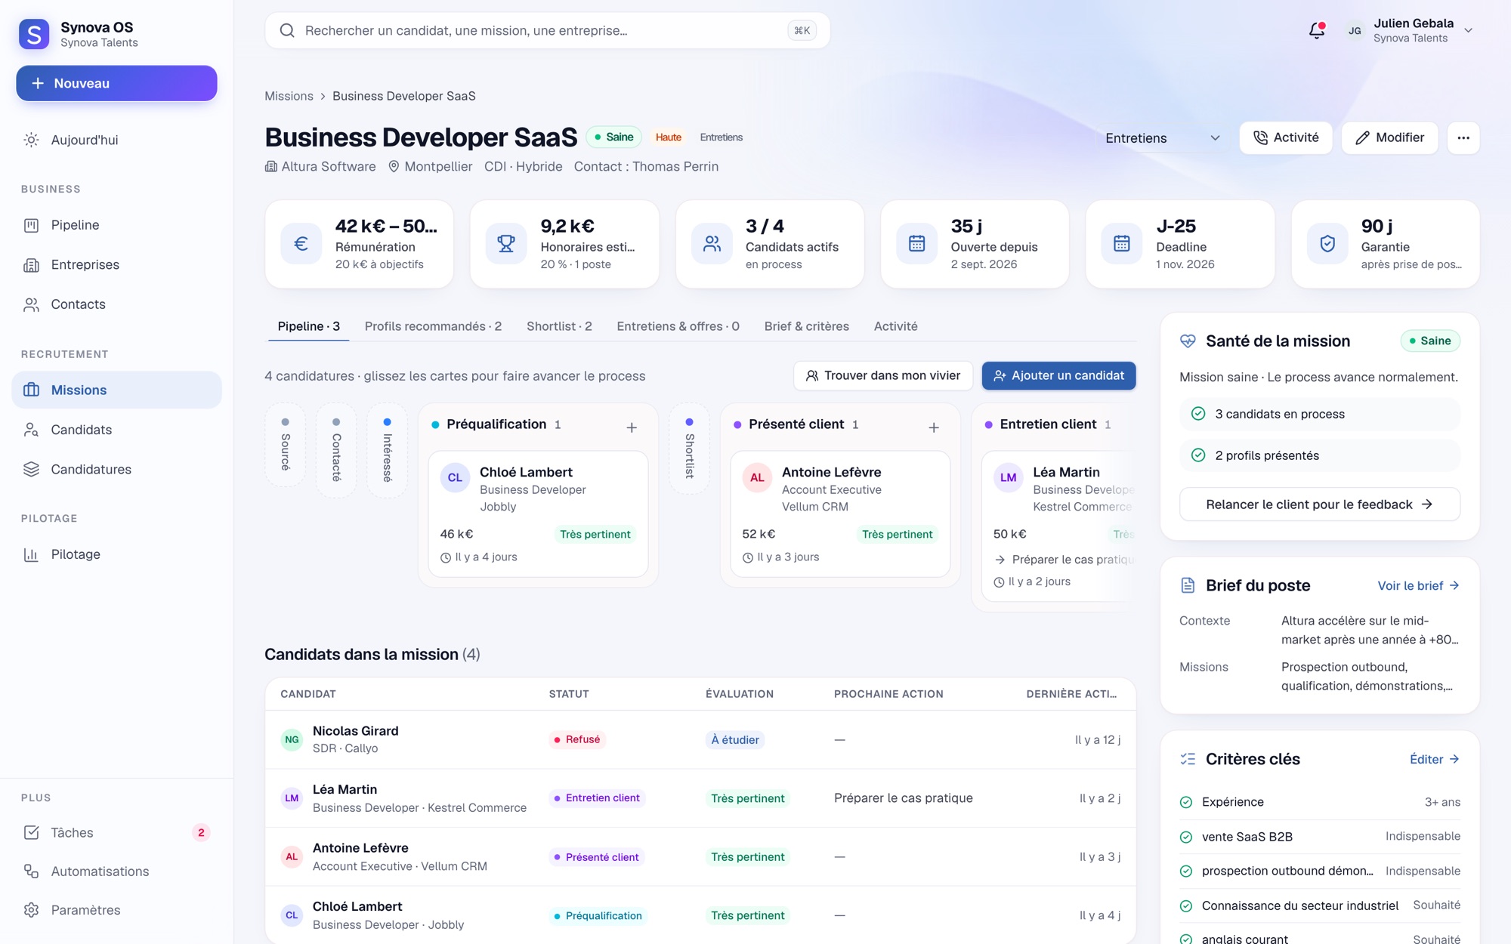Expand the collapsed Shortlist column

click(689, 449)
